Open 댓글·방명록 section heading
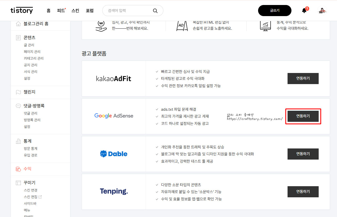This screenshot has width=337, height=217. [34, 106]
